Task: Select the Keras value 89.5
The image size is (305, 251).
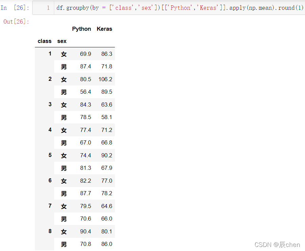Action: pos(107,92)
